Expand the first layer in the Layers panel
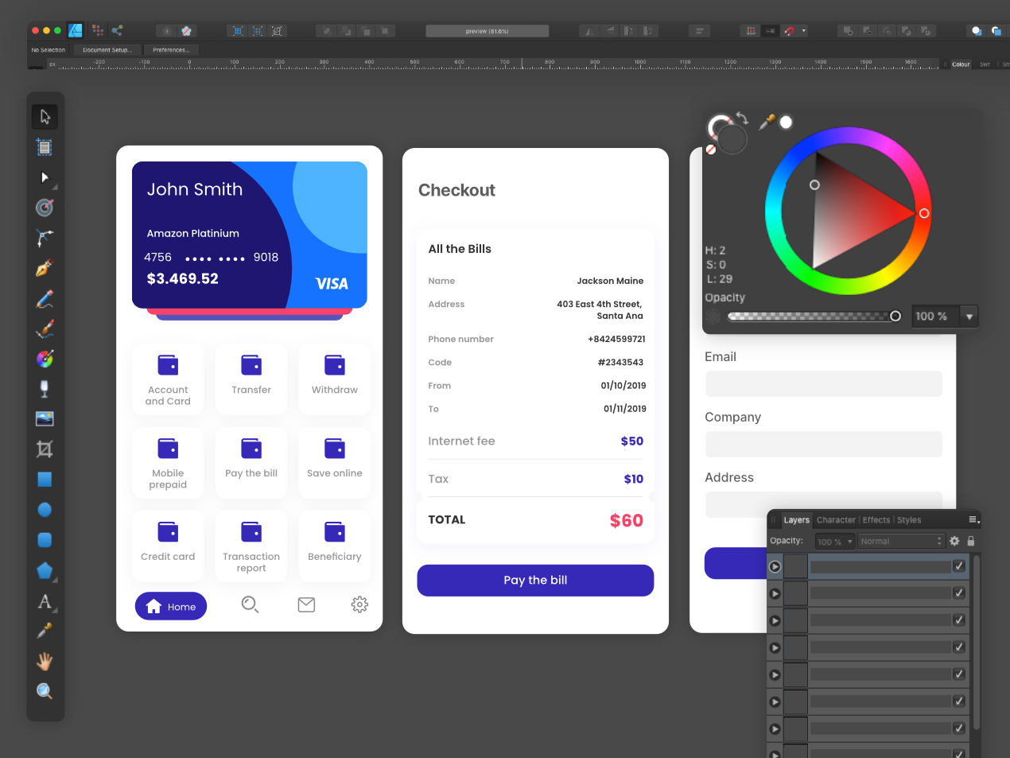The height and width of the screenshot is (758, 1010). 775,566
